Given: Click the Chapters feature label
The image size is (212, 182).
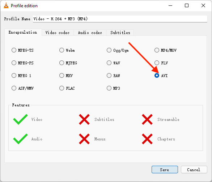Looking at the screenshot, I should [166, 139].
